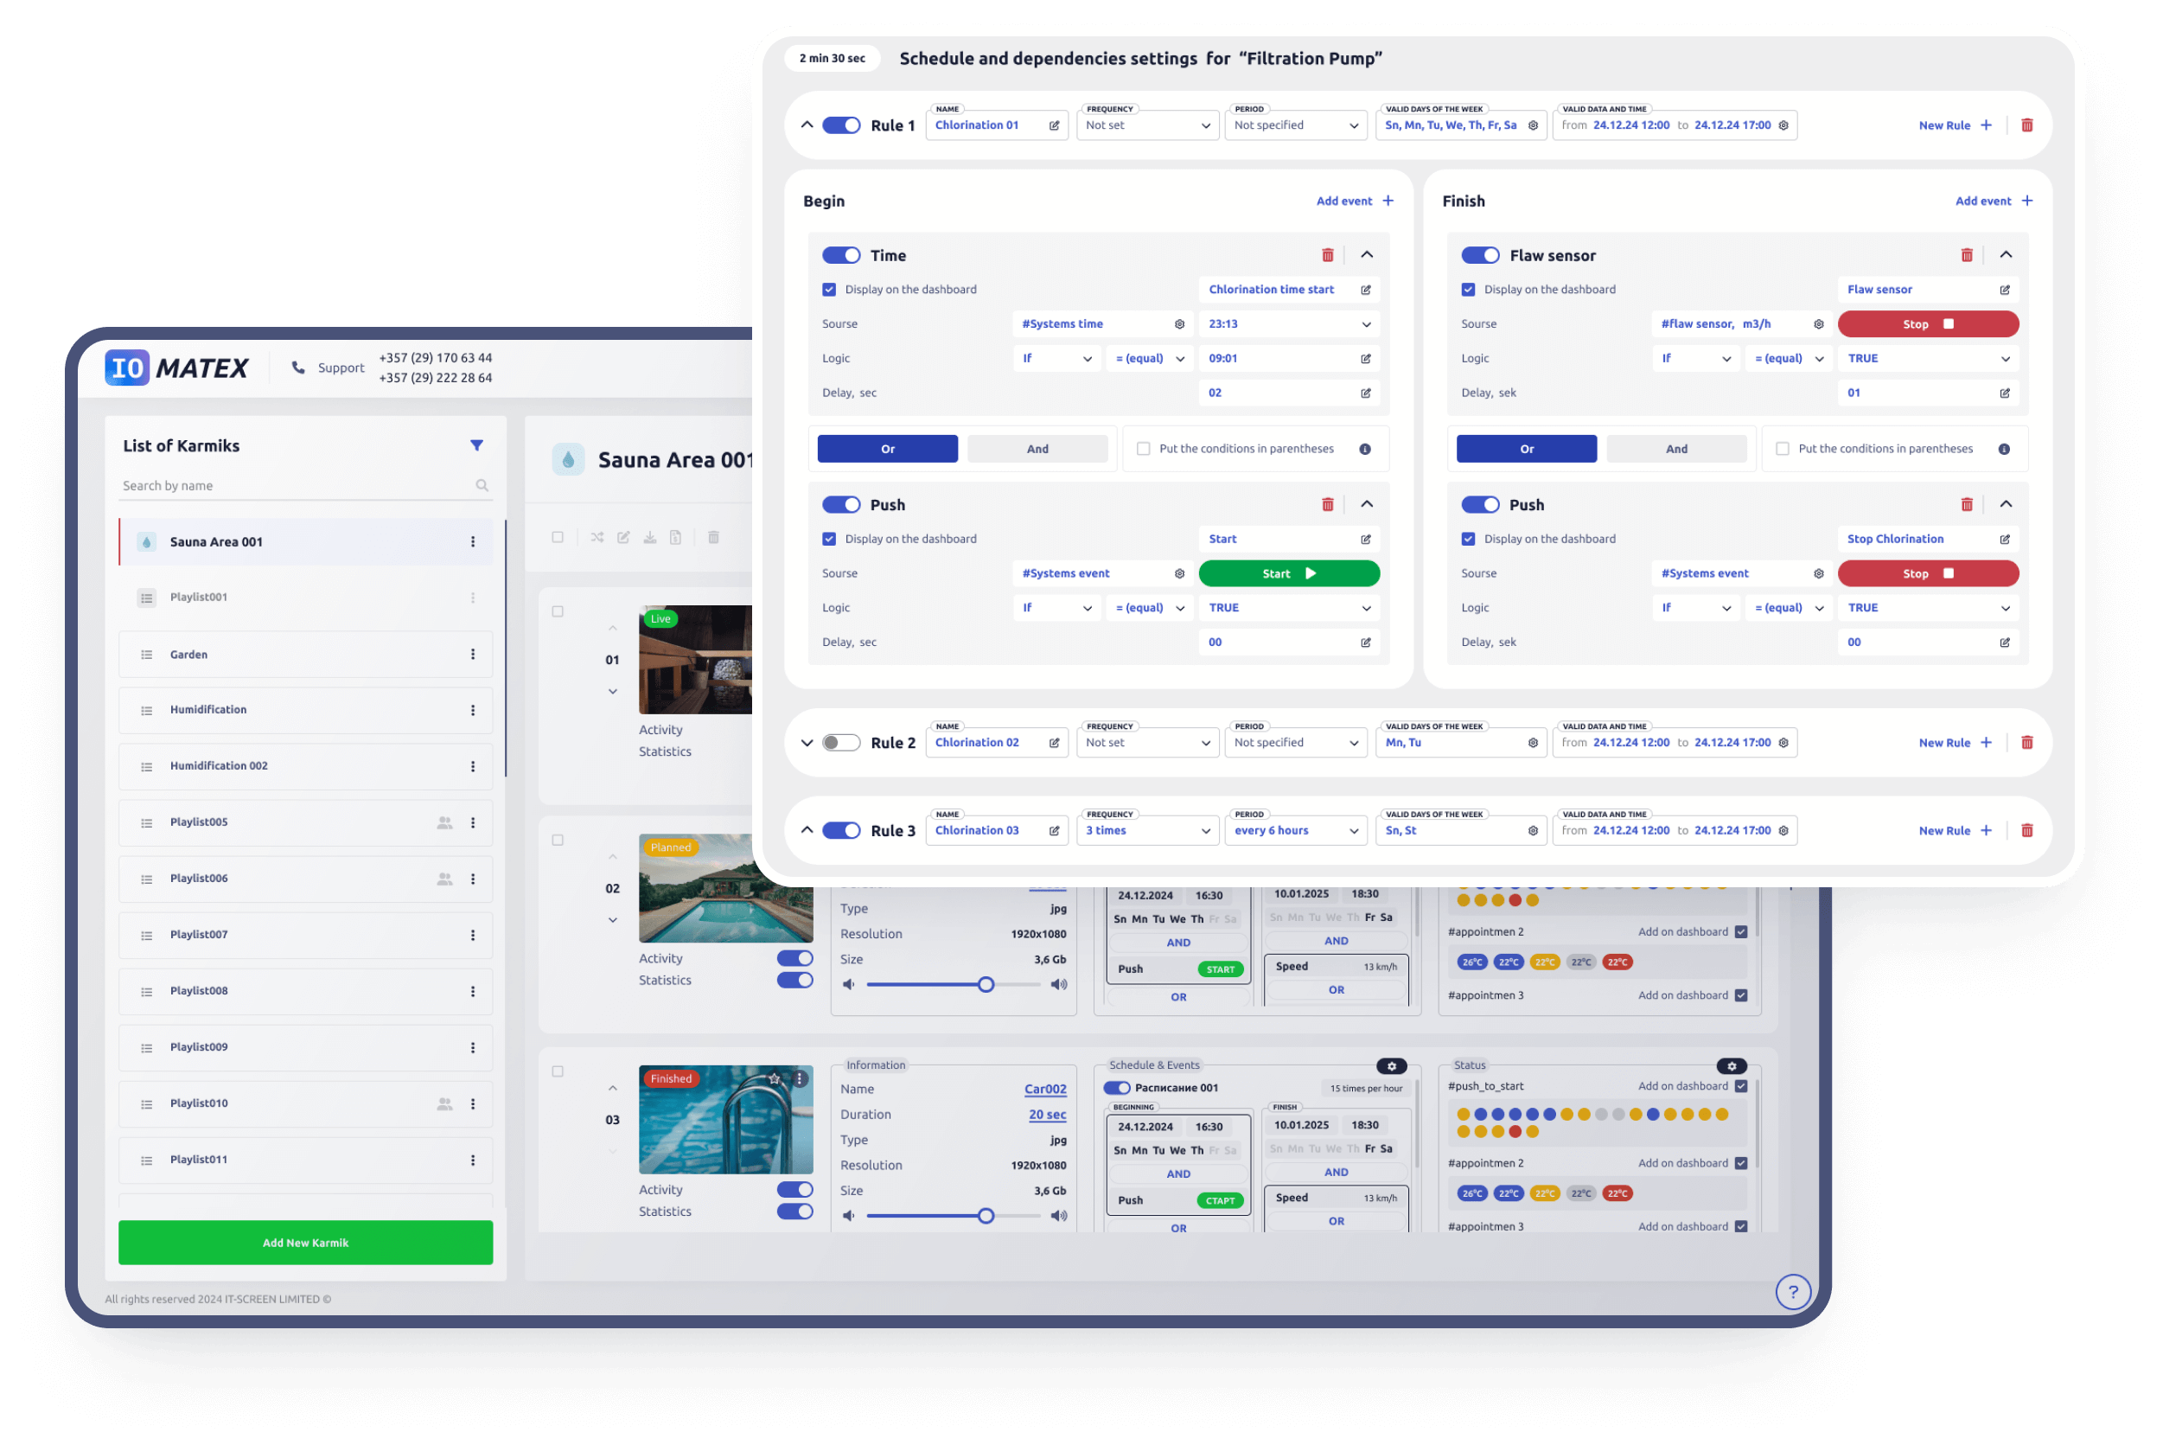Screen dimensions: 2163x1445
Task: Click the Stop button under Flaw sensor
Action: (1928, 324)
